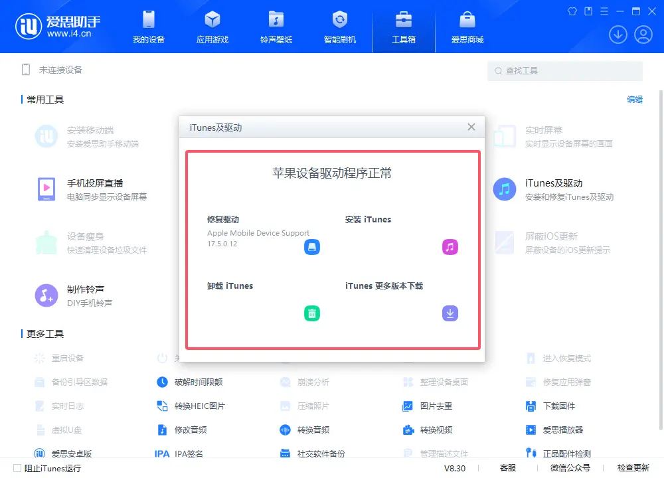
Task: Click the Apple Mobile Device Support text
Action: [x=258, y=233]
